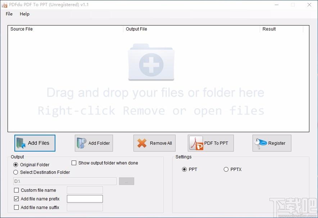Uncheck Add file name prefix
The image size is (318, 218).
coord(17,199)
